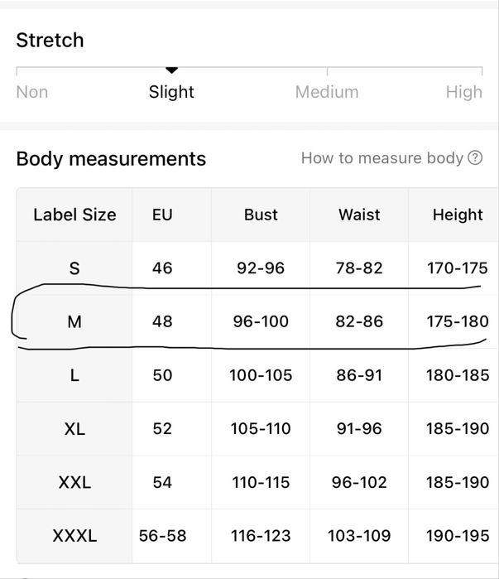Click the Body measurements heading
Viewport: 499px width, 579px height.
(x=111, y=158)
